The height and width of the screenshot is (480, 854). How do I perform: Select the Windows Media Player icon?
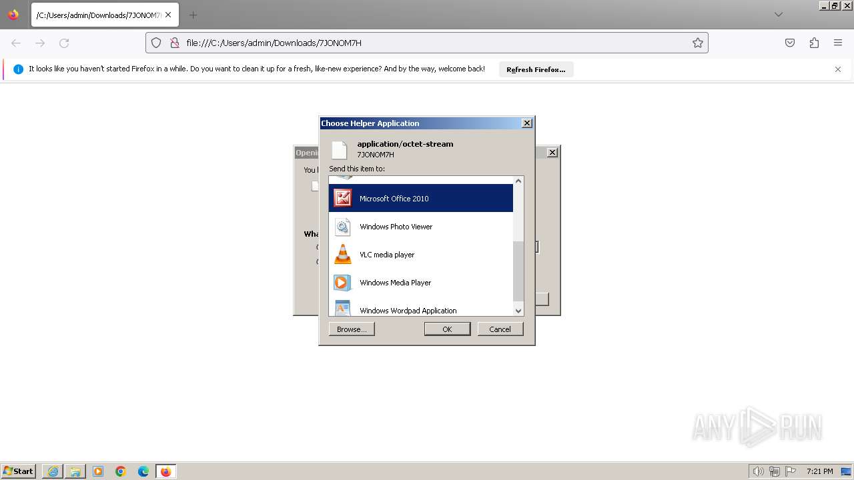pyautogui.click(x=342, y=283)
